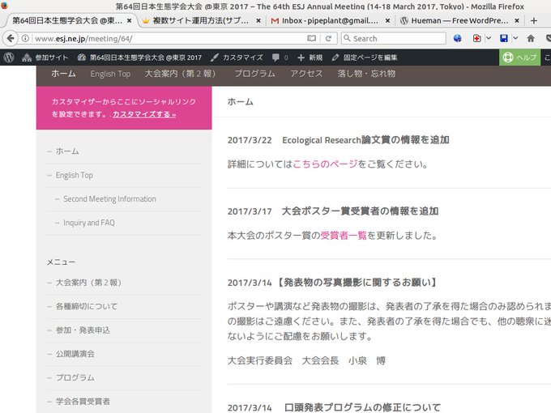Image resolution: width=551 pixels, height=413 pixels.
Task: Close the Gmail Inbox tab
Action: (387, 21)
